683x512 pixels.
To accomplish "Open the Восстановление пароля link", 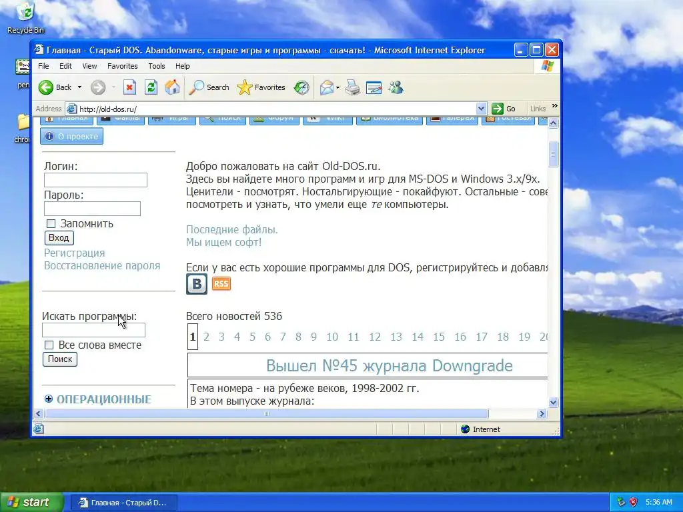I will click(x=102, y=265).
